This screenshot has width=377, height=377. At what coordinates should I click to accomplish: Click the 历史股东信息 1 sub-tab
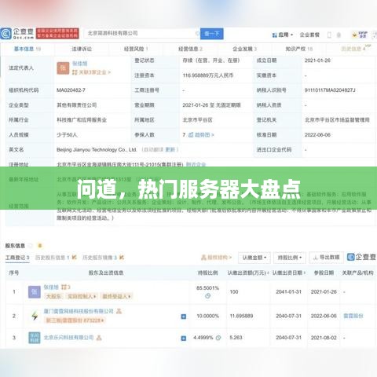(53, 258)
